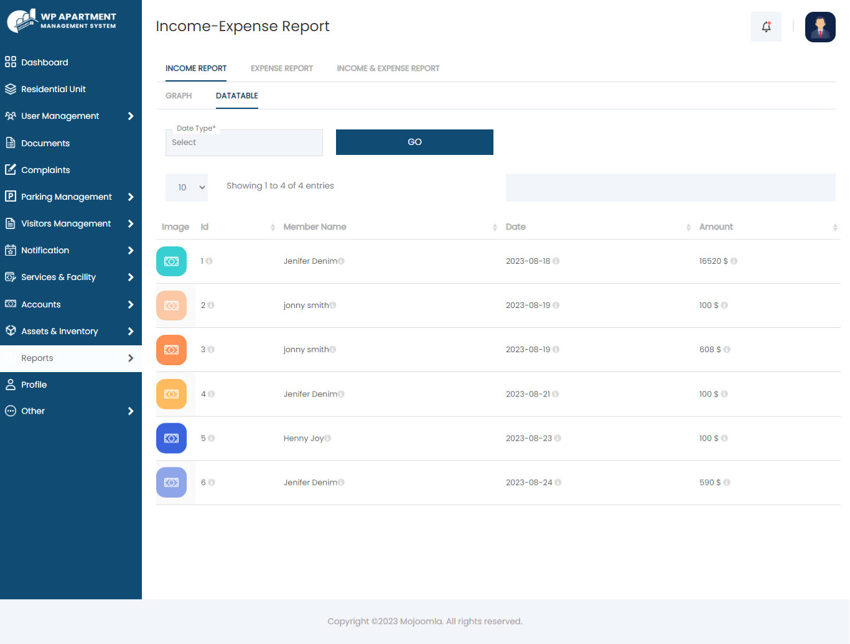Image resolution: width=850 pixels, height=644 pixels.
Task: Click the GO button
Action: coord(414,142)
